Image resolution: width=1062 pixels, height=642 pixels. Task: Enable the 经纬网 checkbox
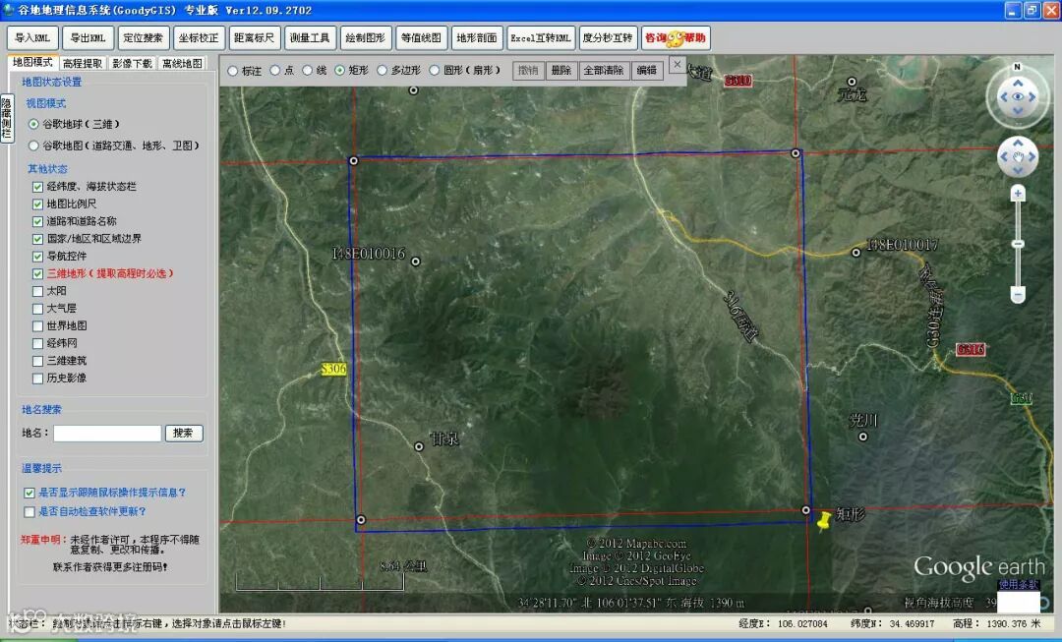(38, 343)
